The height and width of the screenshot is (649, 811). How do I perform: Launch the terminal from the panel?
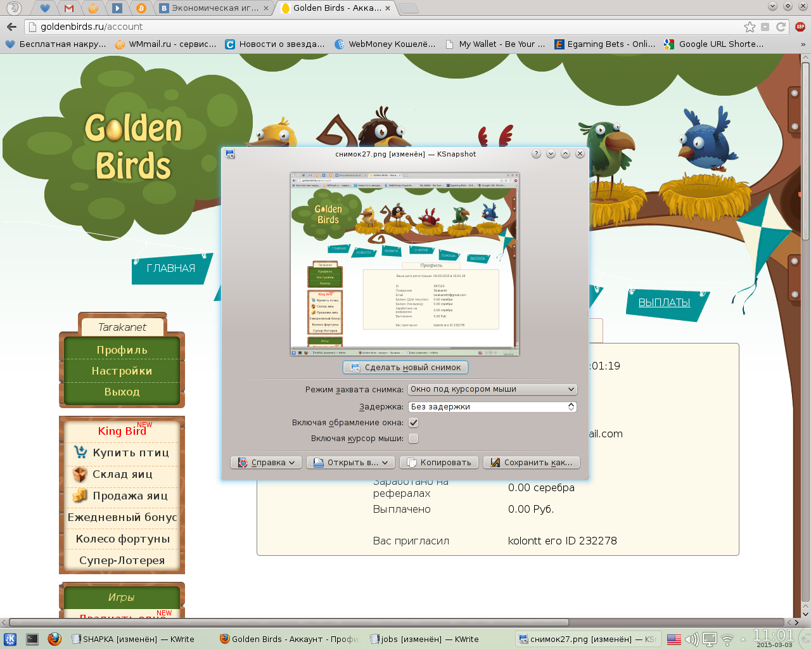32,639
